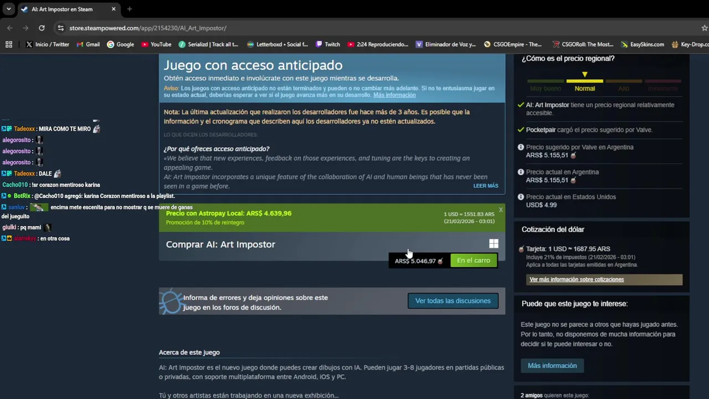Reload the Steam store page

click(42, 28)
